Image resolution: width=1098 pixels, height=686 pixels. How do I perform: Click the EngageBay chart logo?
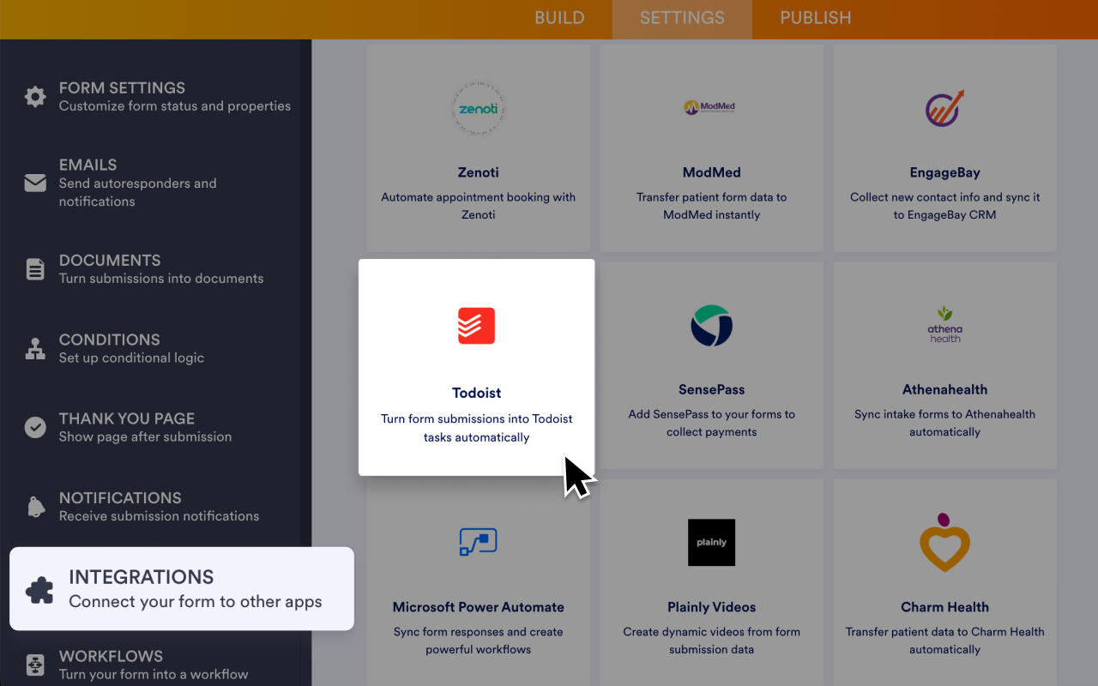(x=944, y=108)
